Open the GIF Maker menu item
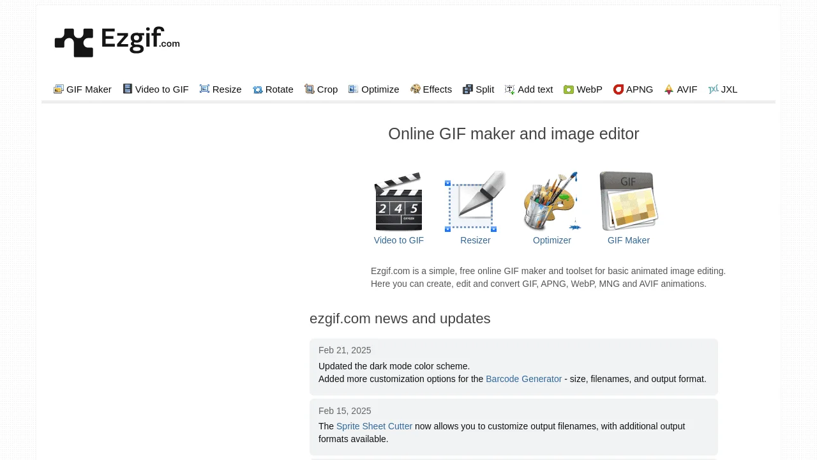817x460 pixels. point(89,89)
